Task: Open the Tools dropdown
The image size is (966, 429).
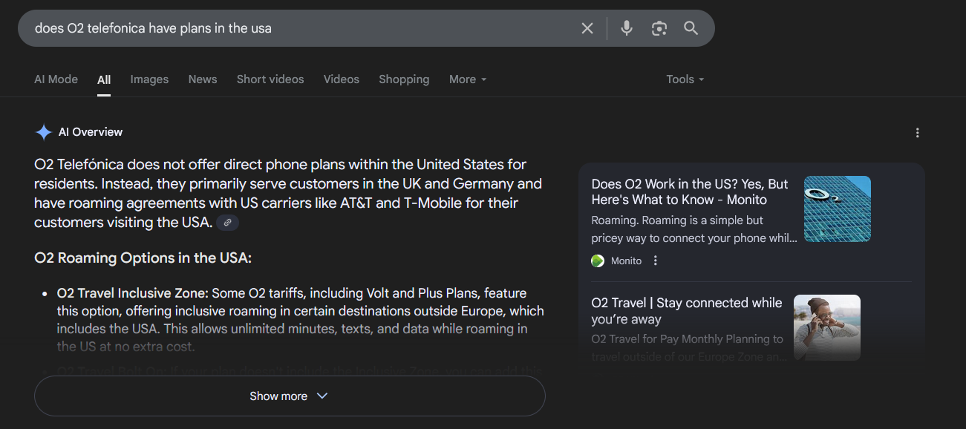Action: (685, 79)
